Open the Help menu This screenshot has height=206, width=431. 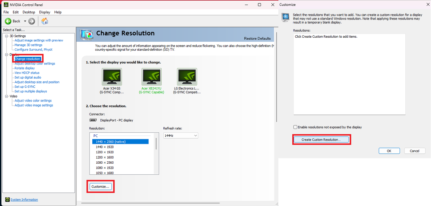(x=58, y=12)
